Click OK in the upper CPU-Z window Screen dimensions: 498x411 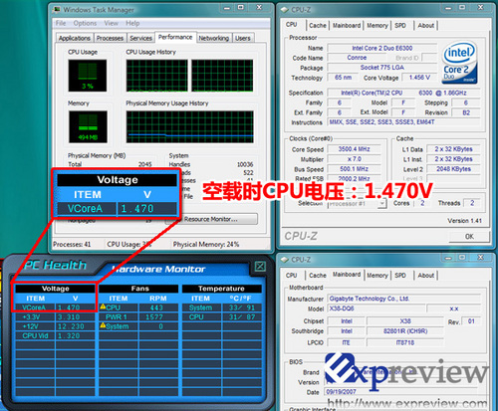point(469,237)
